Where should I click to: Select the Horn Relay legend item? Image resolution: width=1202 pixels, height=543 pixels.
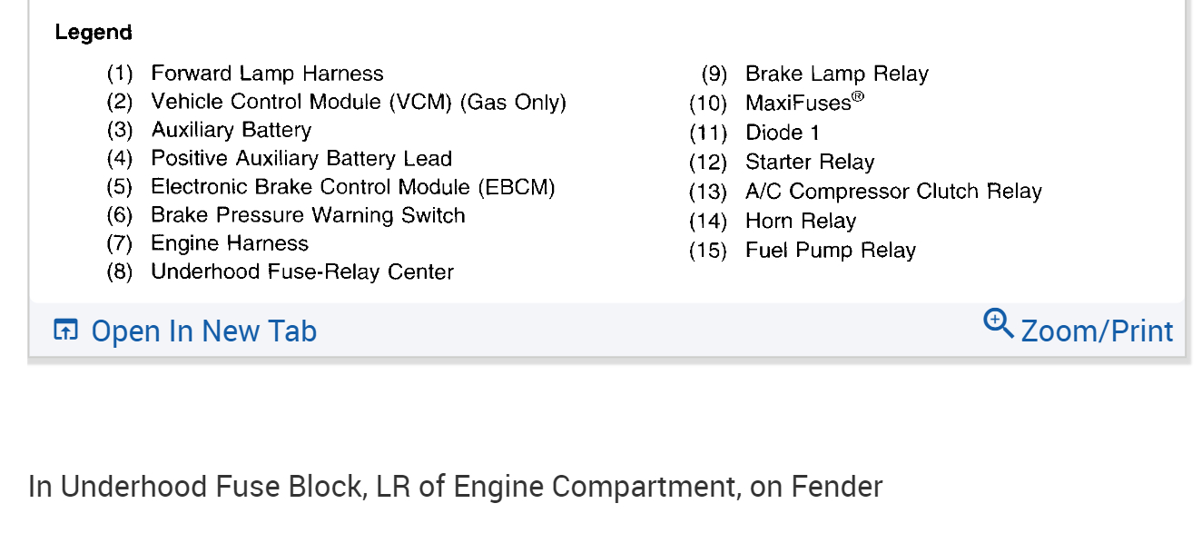[800, 221]
